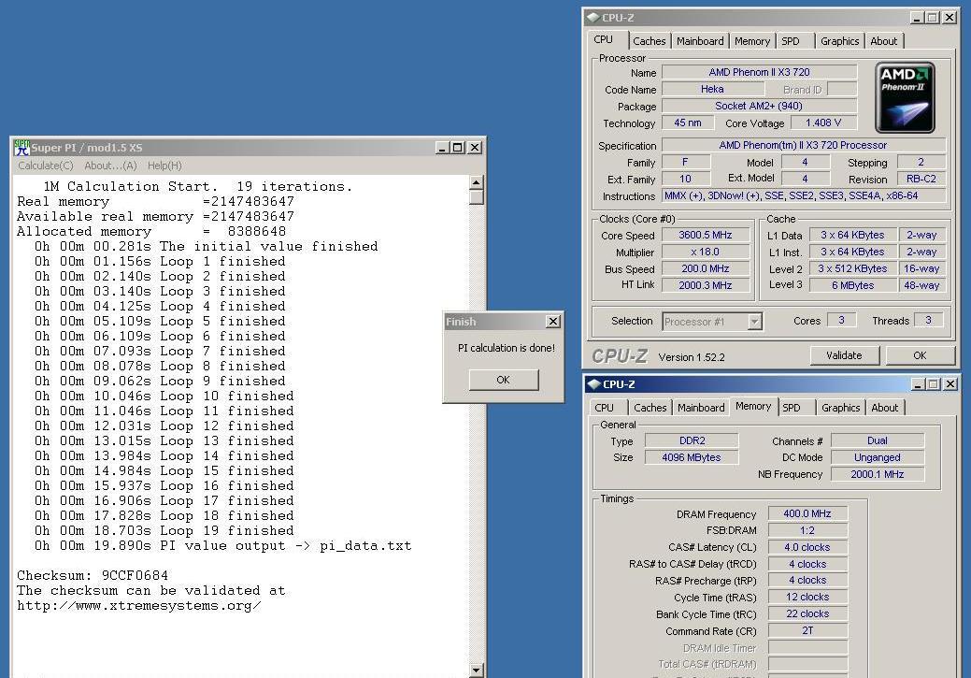The width and height of the screenshot is (971, 678).
Task: Switch to Mainboard tab in top CPU-Z
Action: click(x=700, y=41)
